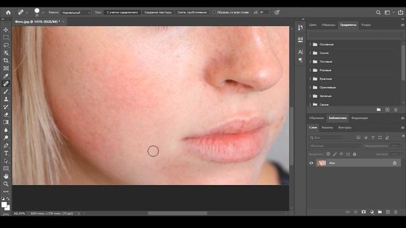The height and width of the screenshot is (228, 406).
Task: Expand the 'Синие' gradients folder
Action: pyautogui.click(x=310, y=53)
